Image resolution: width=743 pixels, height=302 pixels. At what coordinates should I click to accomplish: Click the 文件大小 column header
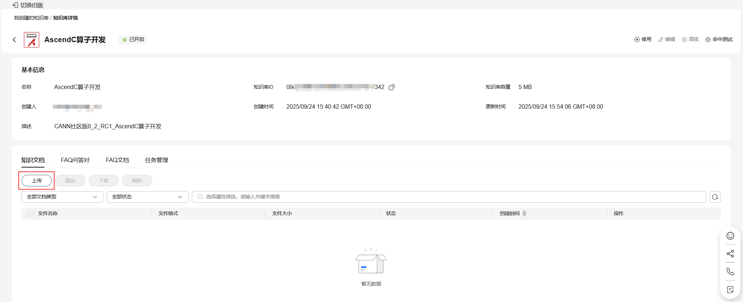point(282,213)
